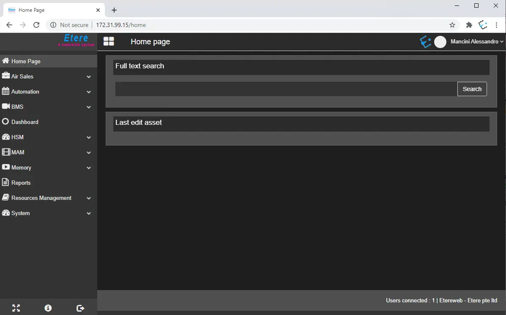506x315 pixels.
Task: Select Reports in the sidebar
Action: pos(21,183)
